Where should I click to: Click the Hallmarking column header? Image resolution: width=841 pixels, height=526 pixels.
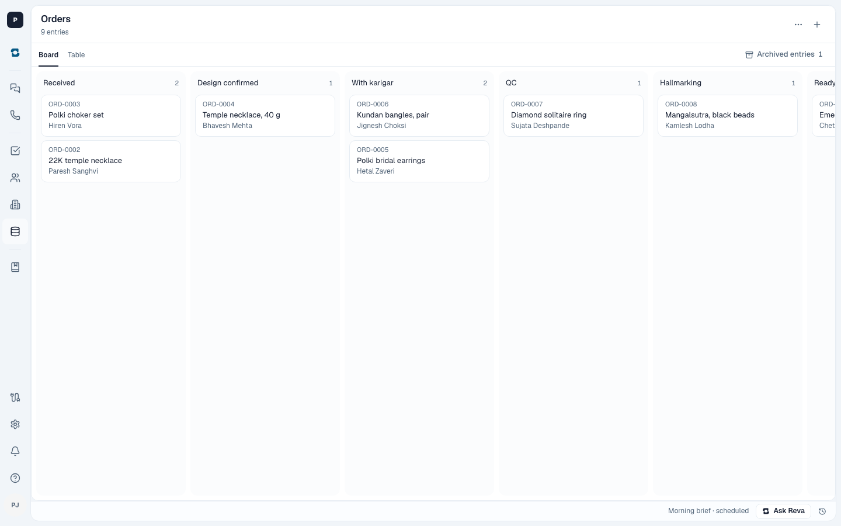680,83
